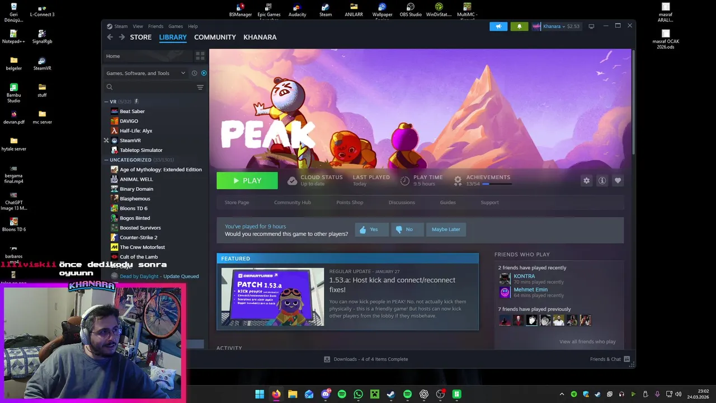Open PEAK Guides link
716x403 pixels.
click(447, 203)
